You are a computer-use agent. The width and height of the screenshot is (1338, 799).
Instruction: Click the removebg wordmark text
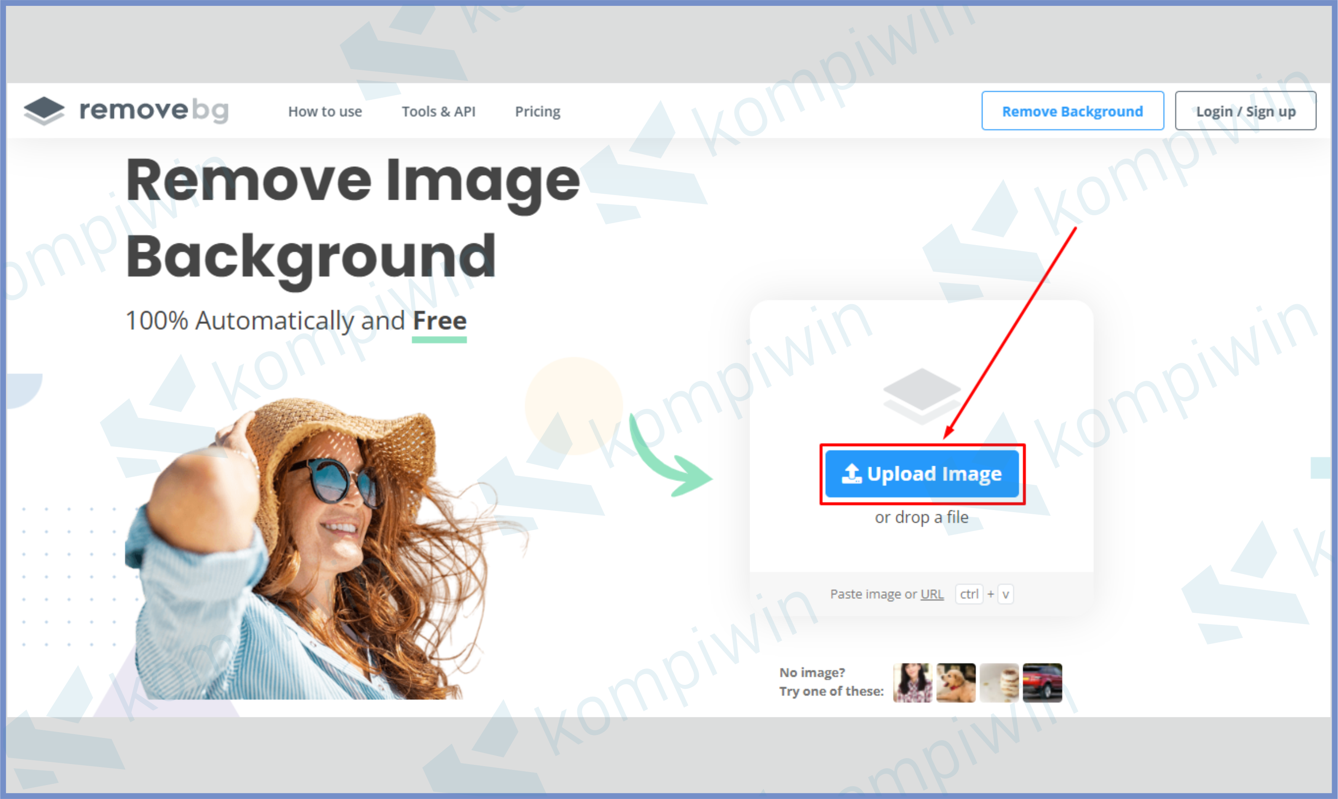153,110
